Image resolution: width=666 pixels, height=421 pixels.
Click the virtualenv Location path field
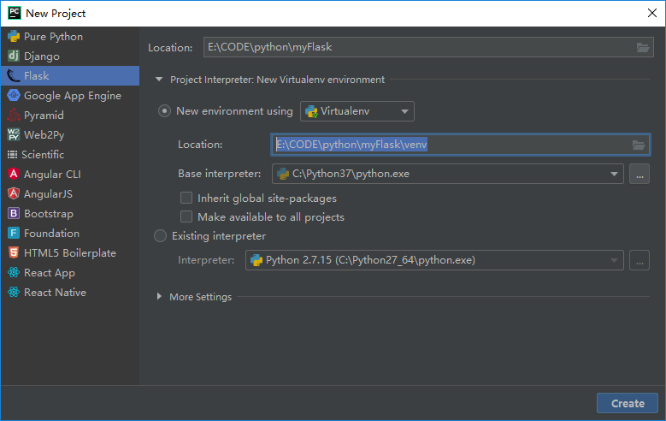pyautogui.click(x=461, y=145)
